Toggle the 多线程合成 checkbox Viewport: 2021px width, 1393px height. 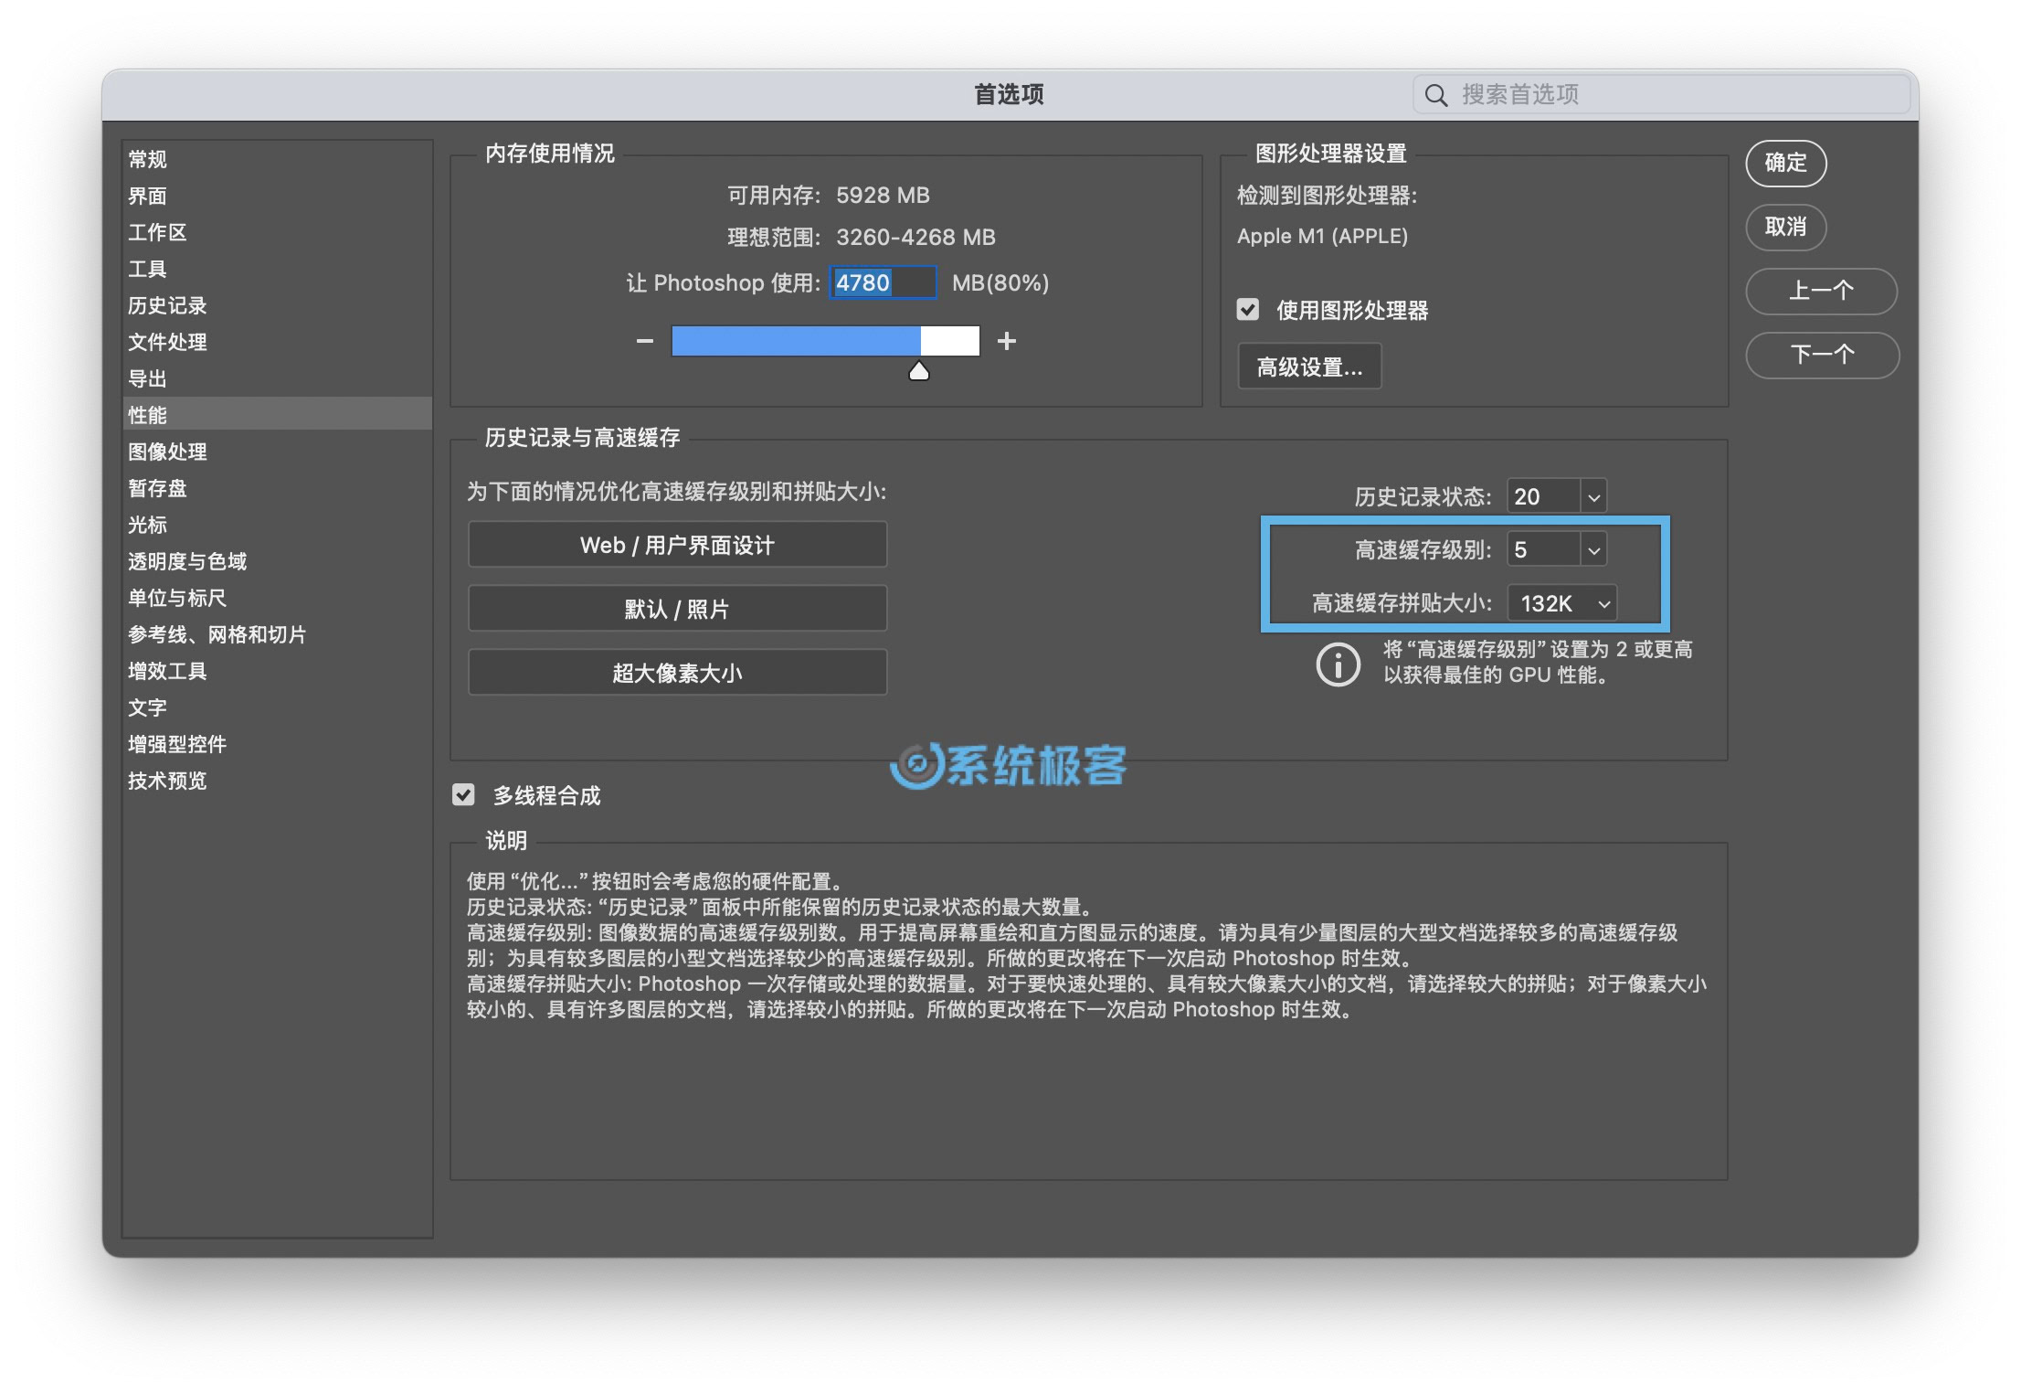coord(464,795)
